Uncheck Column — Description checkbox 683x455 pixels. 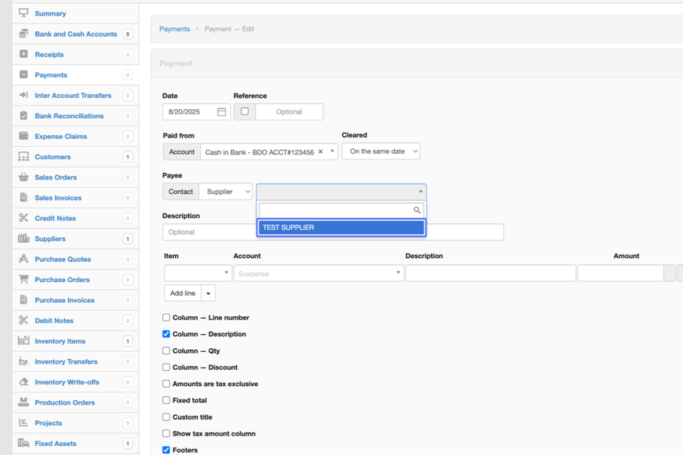click(166, 334)
